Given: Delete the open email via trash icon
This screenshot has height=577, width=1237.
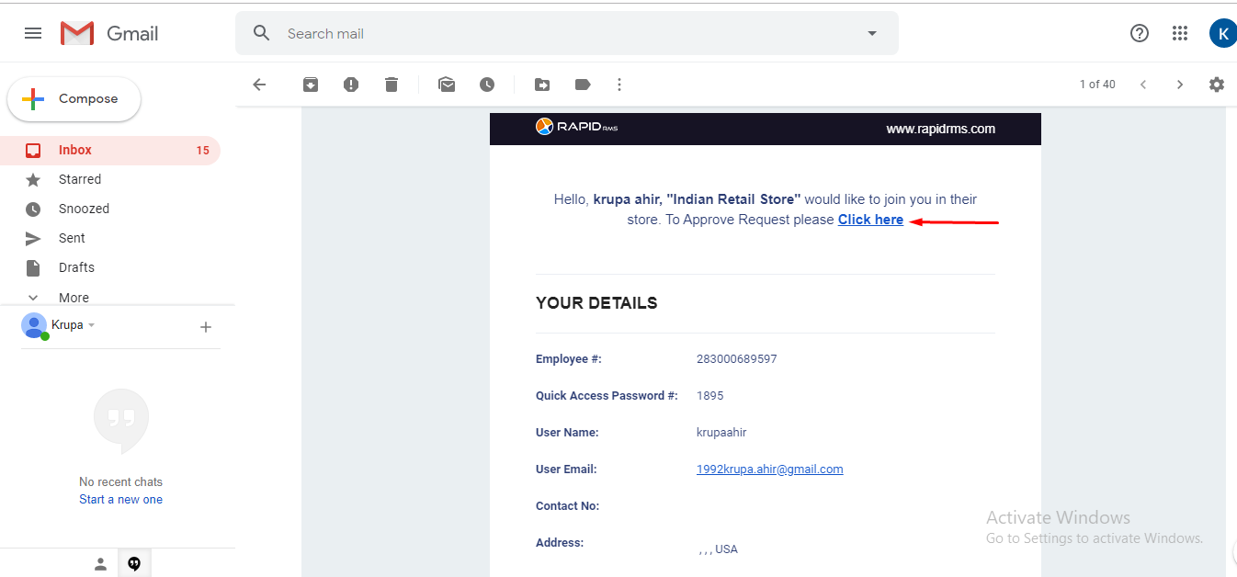Looking at the screenshot, I should point(392,85).
